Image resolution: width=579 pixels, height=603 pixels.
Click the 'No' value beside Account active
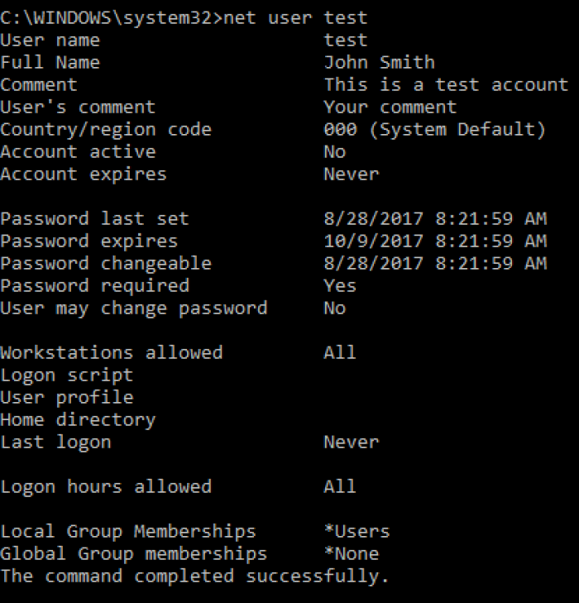335,151
